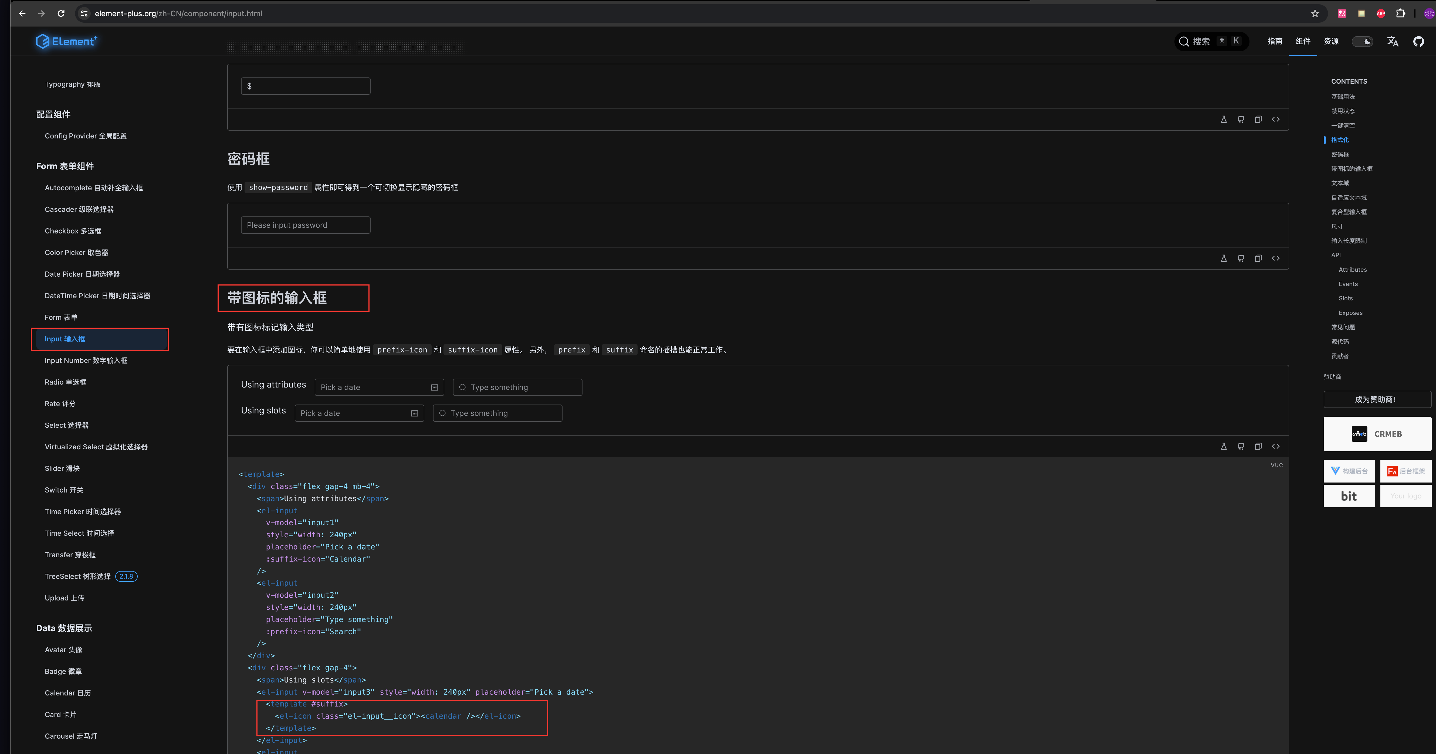Image resolution: width=1436 pixels, height=754 pixels.
Task: Go back using the browser back arrow
Action: [22, 13]
